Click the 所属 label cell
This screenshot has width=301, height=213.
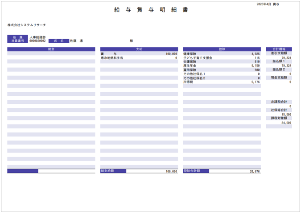point(18,37)
